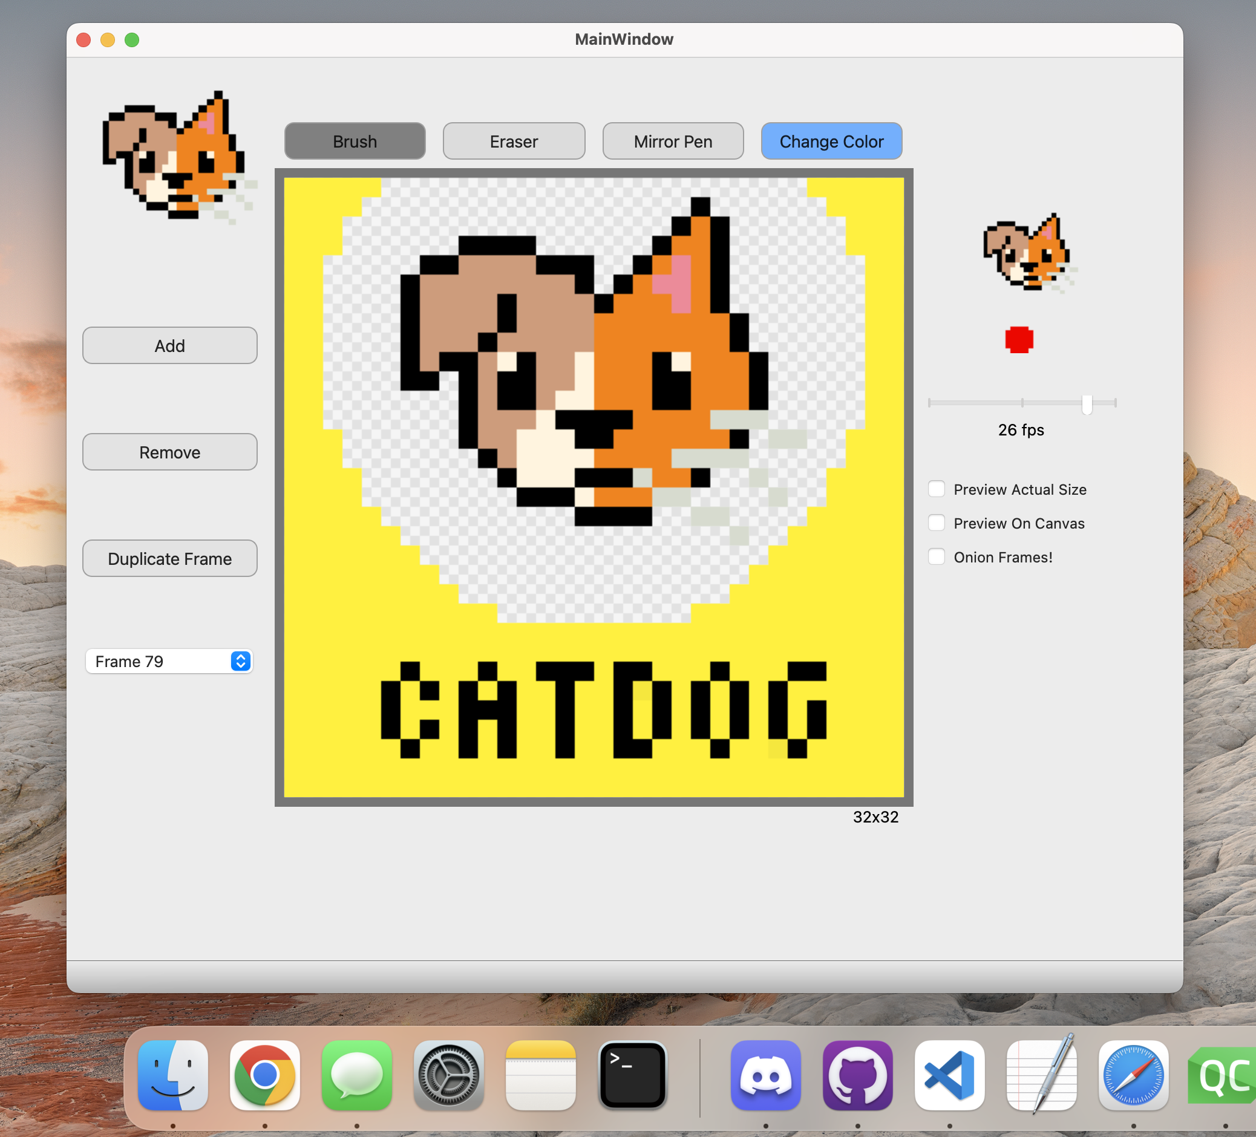Screen dimensions: 1256x1137
Task: Click the Duplicate Frame button
Action: 169,559
